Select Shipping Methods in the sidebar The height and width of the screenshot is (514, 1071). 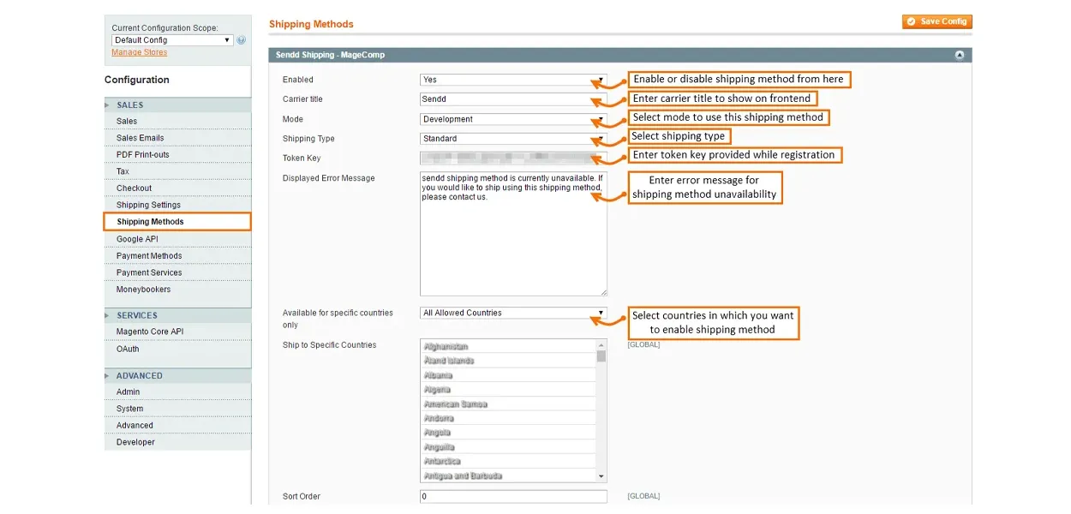(x=151, y=222)
